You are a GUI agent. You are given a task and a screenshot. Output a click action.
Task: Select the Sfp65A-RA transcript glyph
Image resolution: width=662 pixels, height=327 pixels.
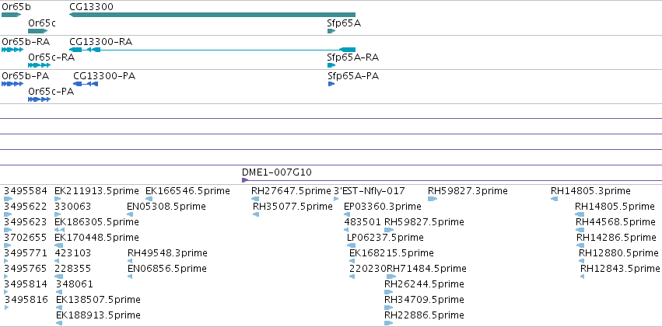[331, 65]
